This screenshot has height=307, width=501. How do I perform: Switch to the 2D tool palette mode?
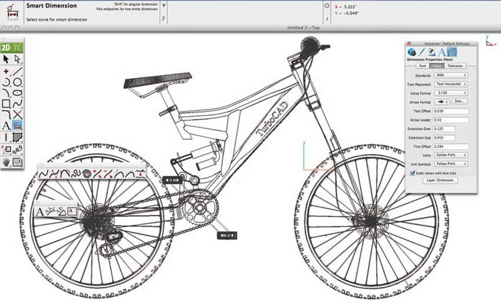(6, 47)
